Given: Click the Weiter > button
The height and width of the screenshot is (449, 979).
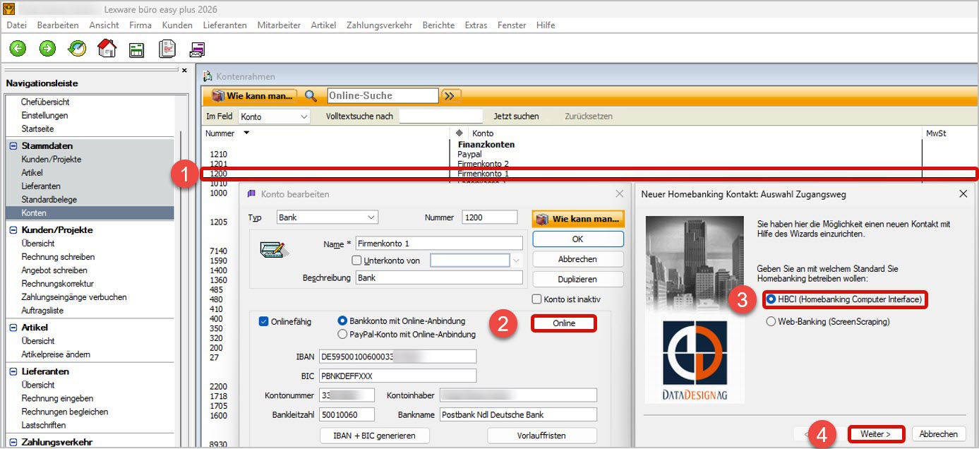Looking at the screenshot, I should click(875, 434).
